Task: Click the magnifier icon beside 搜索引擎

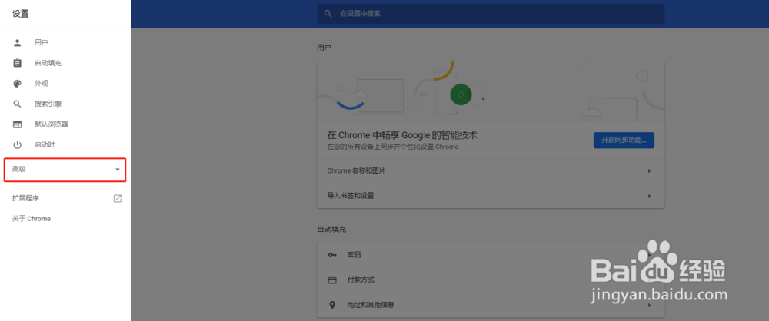Action: pos(17,104)
